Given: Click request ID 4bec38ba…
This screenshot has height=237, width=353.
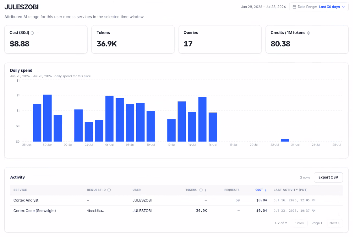Looking at the screenshot, I should pyautogui.click(x=95, y=211).
